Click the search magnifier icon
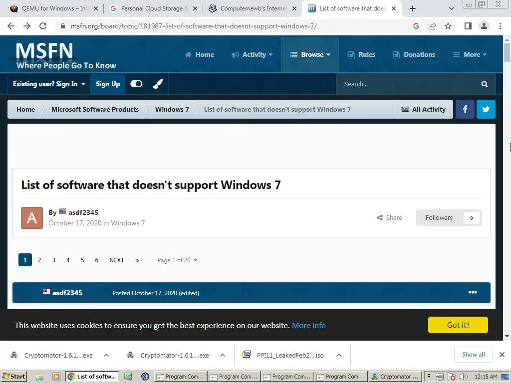Viewport: 511px width, 383px height. click(485, 84)
